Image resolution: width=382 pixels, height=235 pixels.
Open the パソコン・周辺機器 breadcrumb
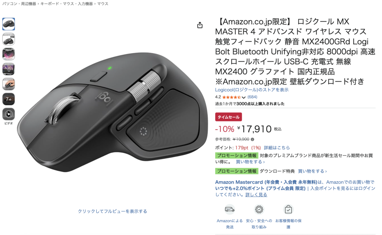point(19,4)
